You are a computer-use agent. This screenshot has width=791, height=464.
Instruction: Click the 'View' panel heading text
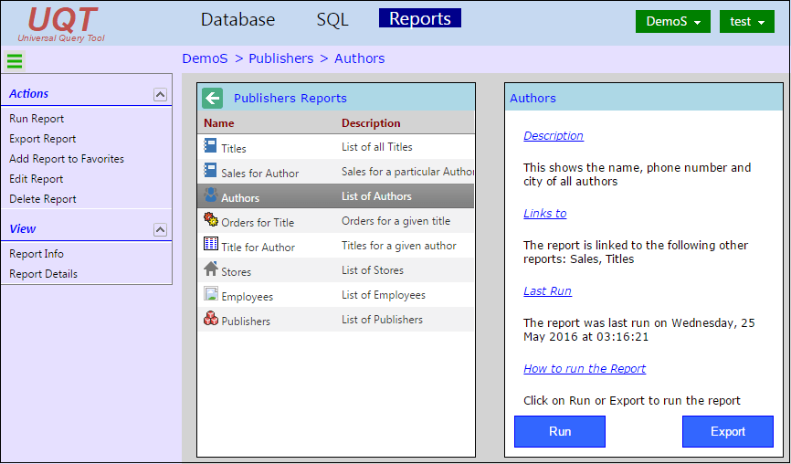click(23, 229)
